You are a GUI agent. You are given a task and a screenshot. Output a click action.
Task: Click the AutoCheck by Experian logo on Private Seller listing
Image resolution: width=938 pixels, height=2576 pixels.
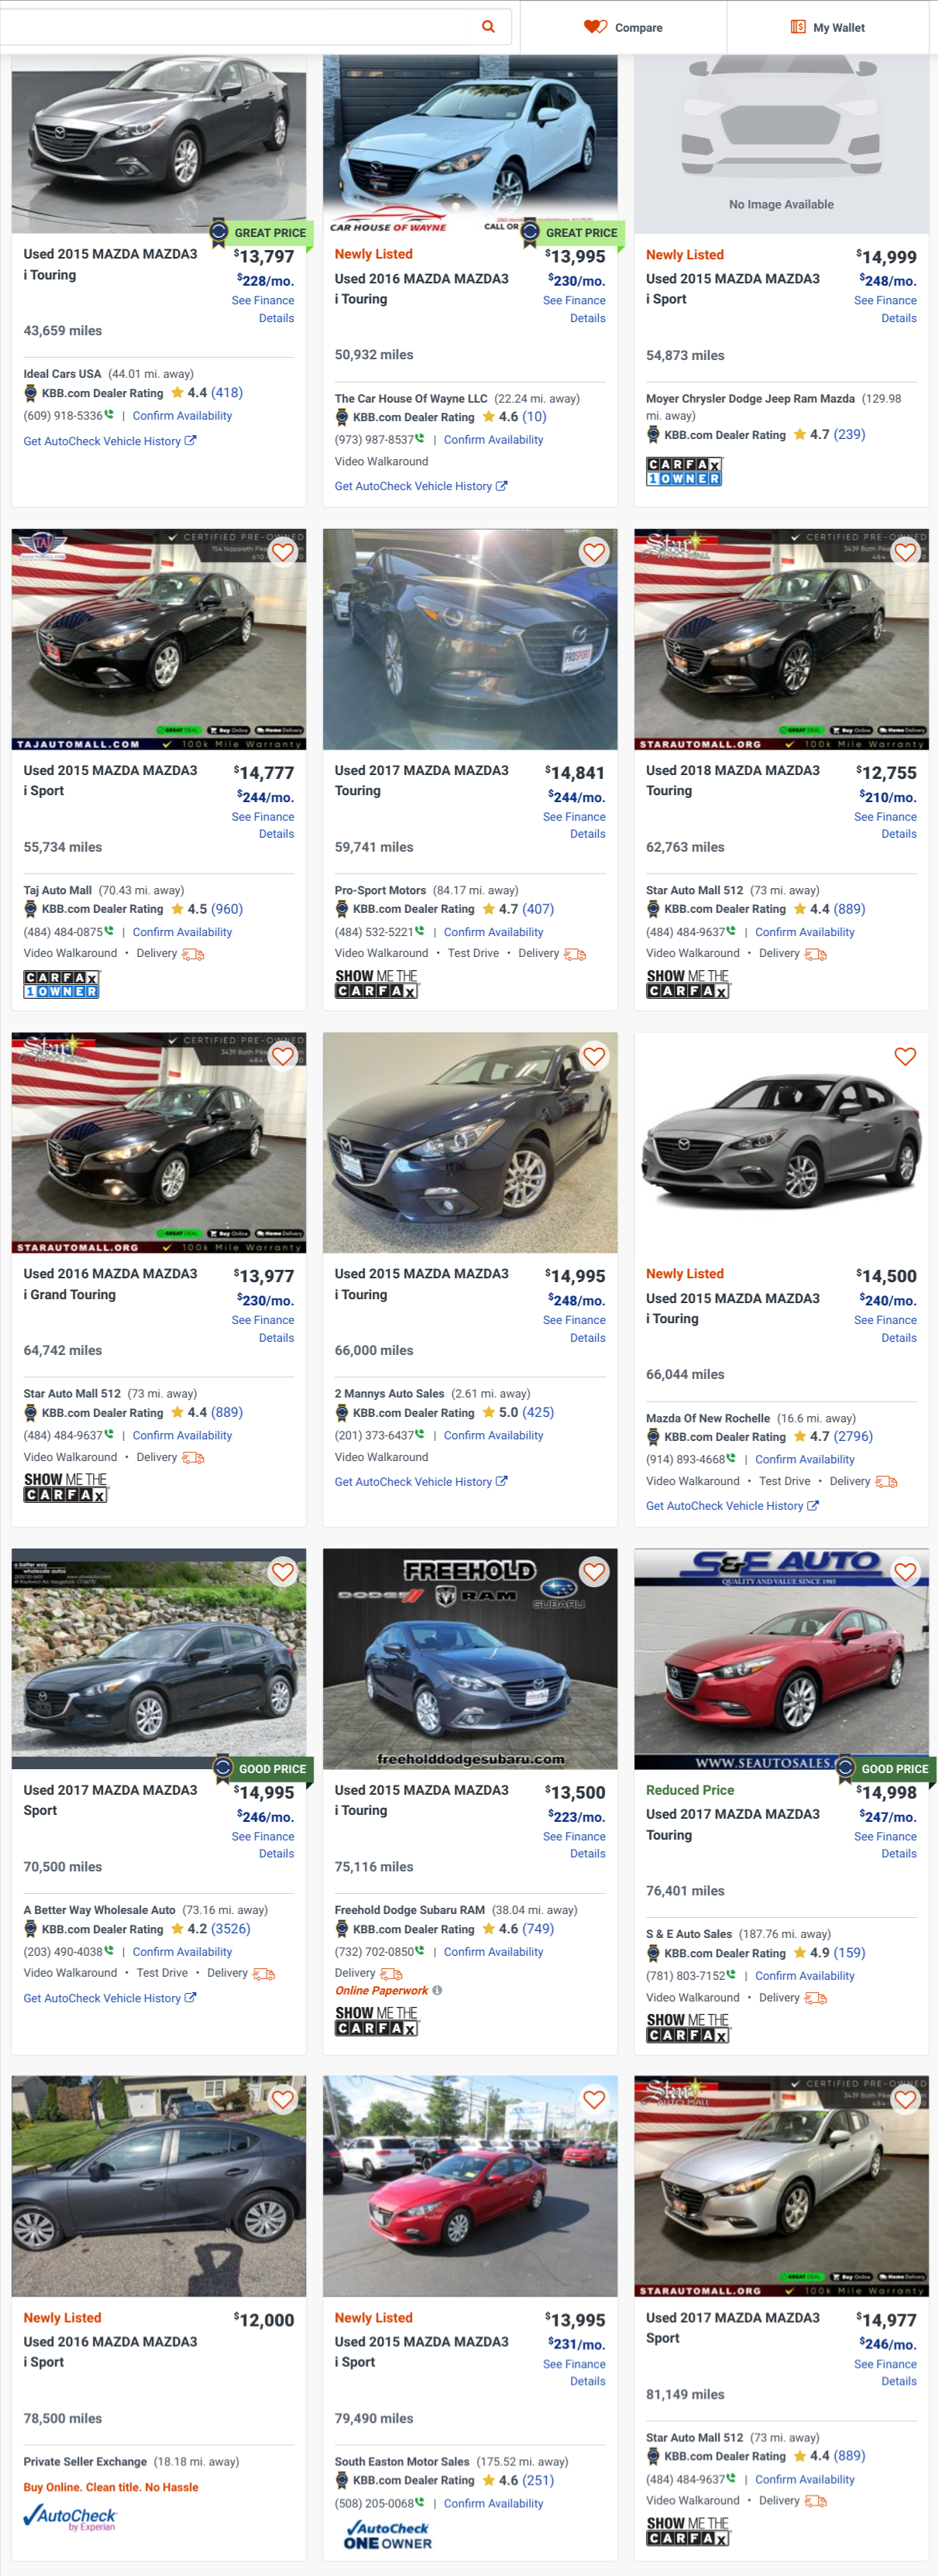[70, 2517]
